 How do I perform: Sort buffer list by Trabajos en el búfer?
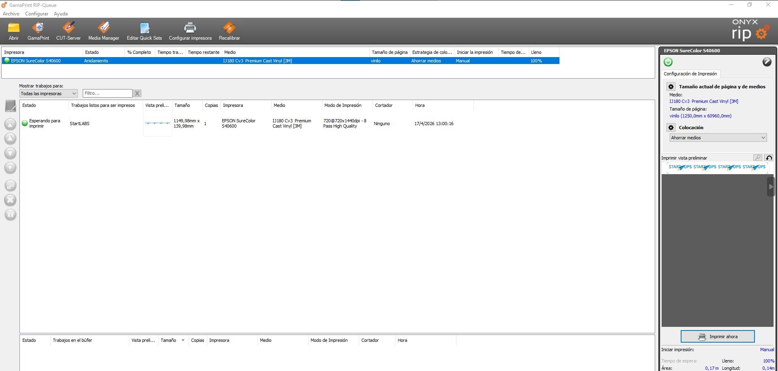point(90,340)
